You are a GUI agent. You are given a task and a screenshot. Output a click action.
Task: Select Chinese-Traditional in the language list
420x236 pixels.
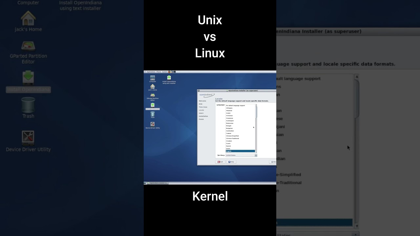pyautogui.click(x=240, y=138)
